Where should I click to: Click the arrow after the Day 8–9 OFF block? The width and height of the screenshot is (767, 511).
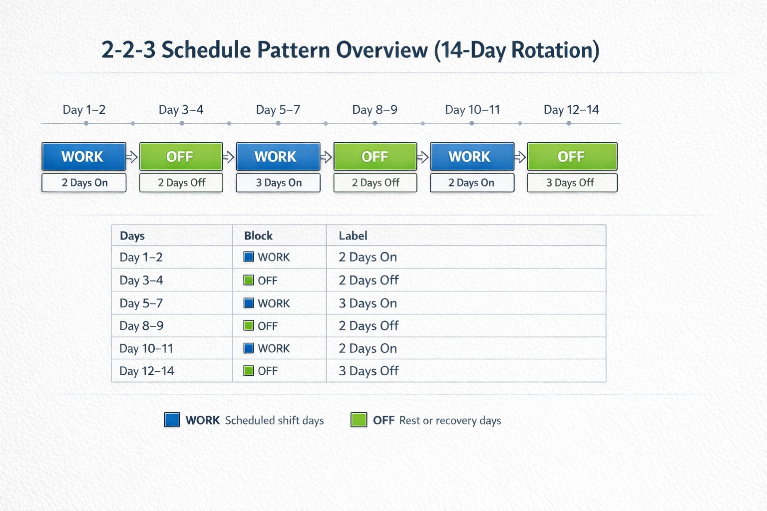[423, 157]
